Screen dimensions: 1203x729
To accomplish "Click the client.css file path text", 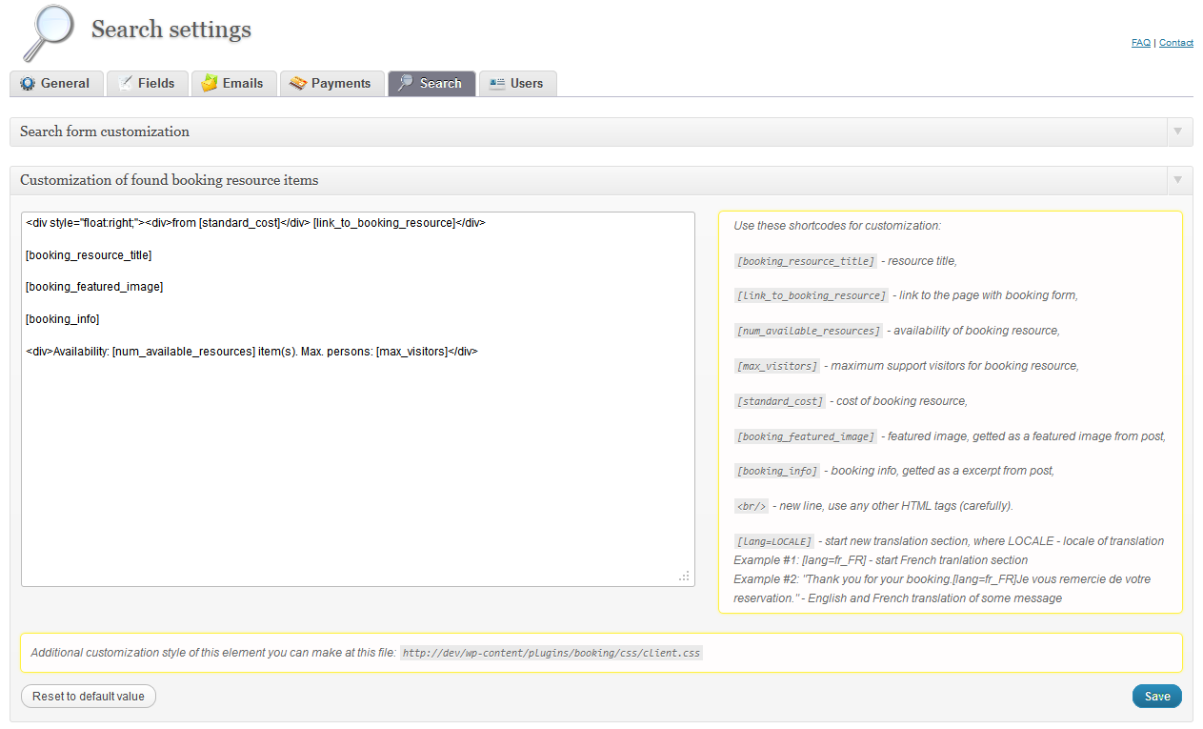I will point(551,654).
